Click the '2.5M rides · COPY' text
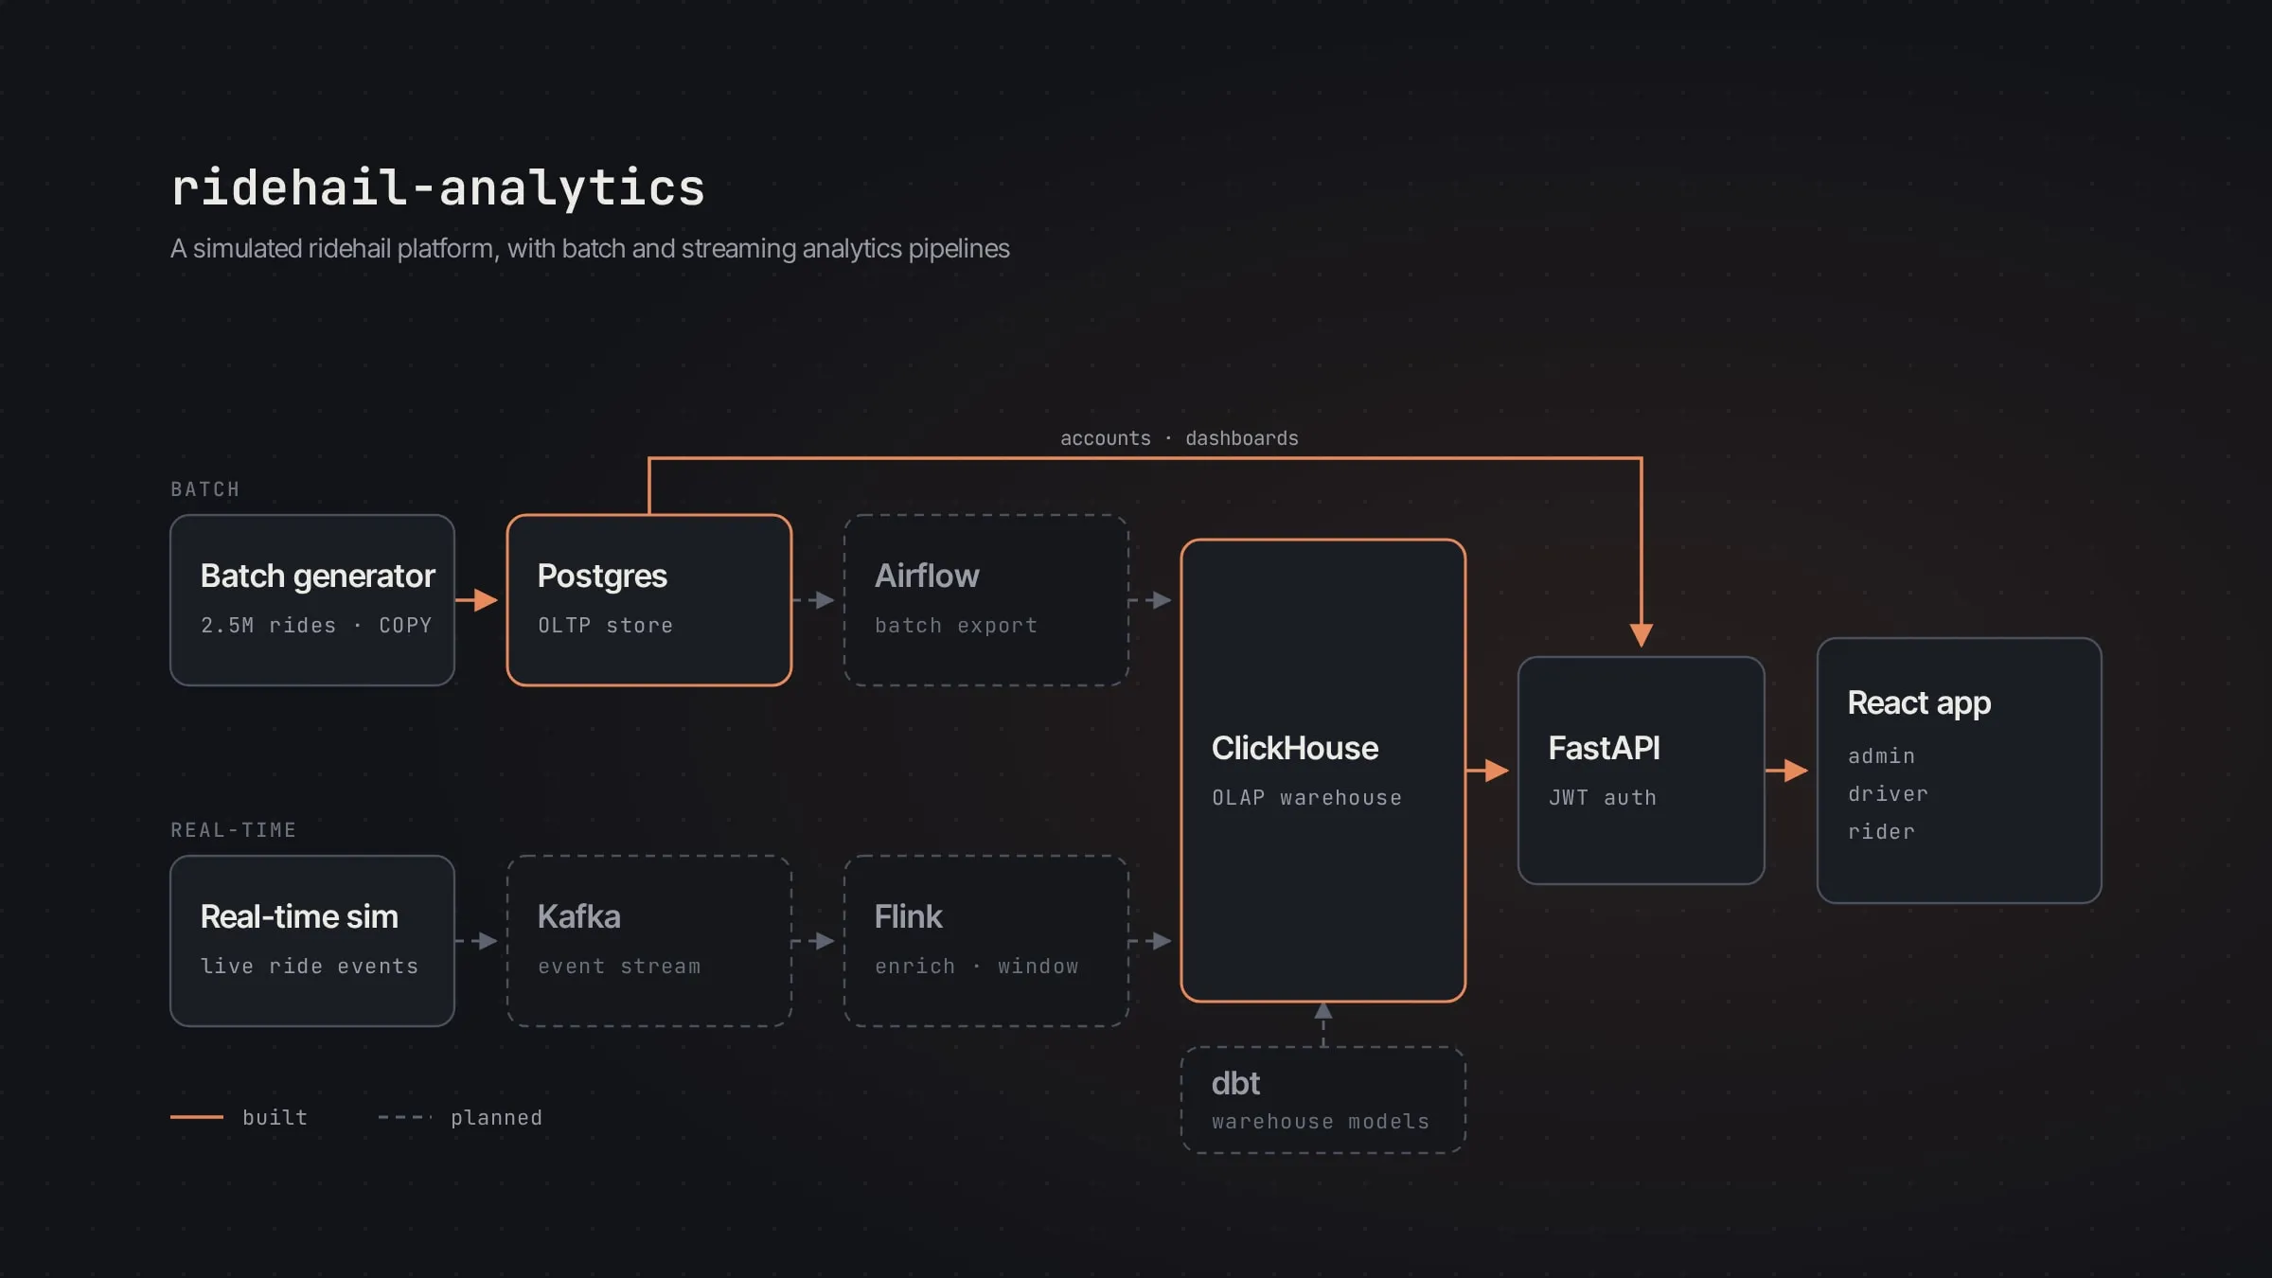The height and width of the screenshot is (1278, 2272). click(x=316, y=625)
